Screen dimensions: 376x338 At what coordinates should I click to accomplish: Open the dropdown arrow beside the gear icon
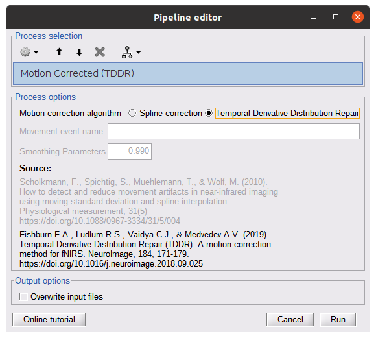coord(36,52)
